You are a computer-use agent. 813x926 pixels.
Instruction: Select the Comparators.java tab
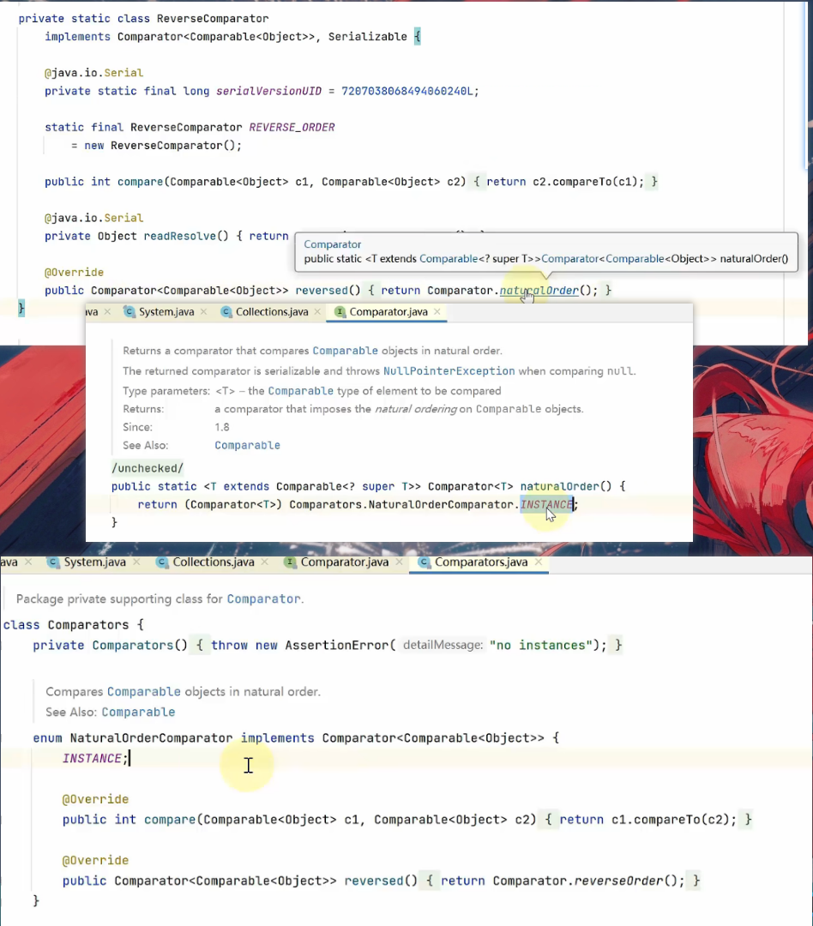coord(480,562)
